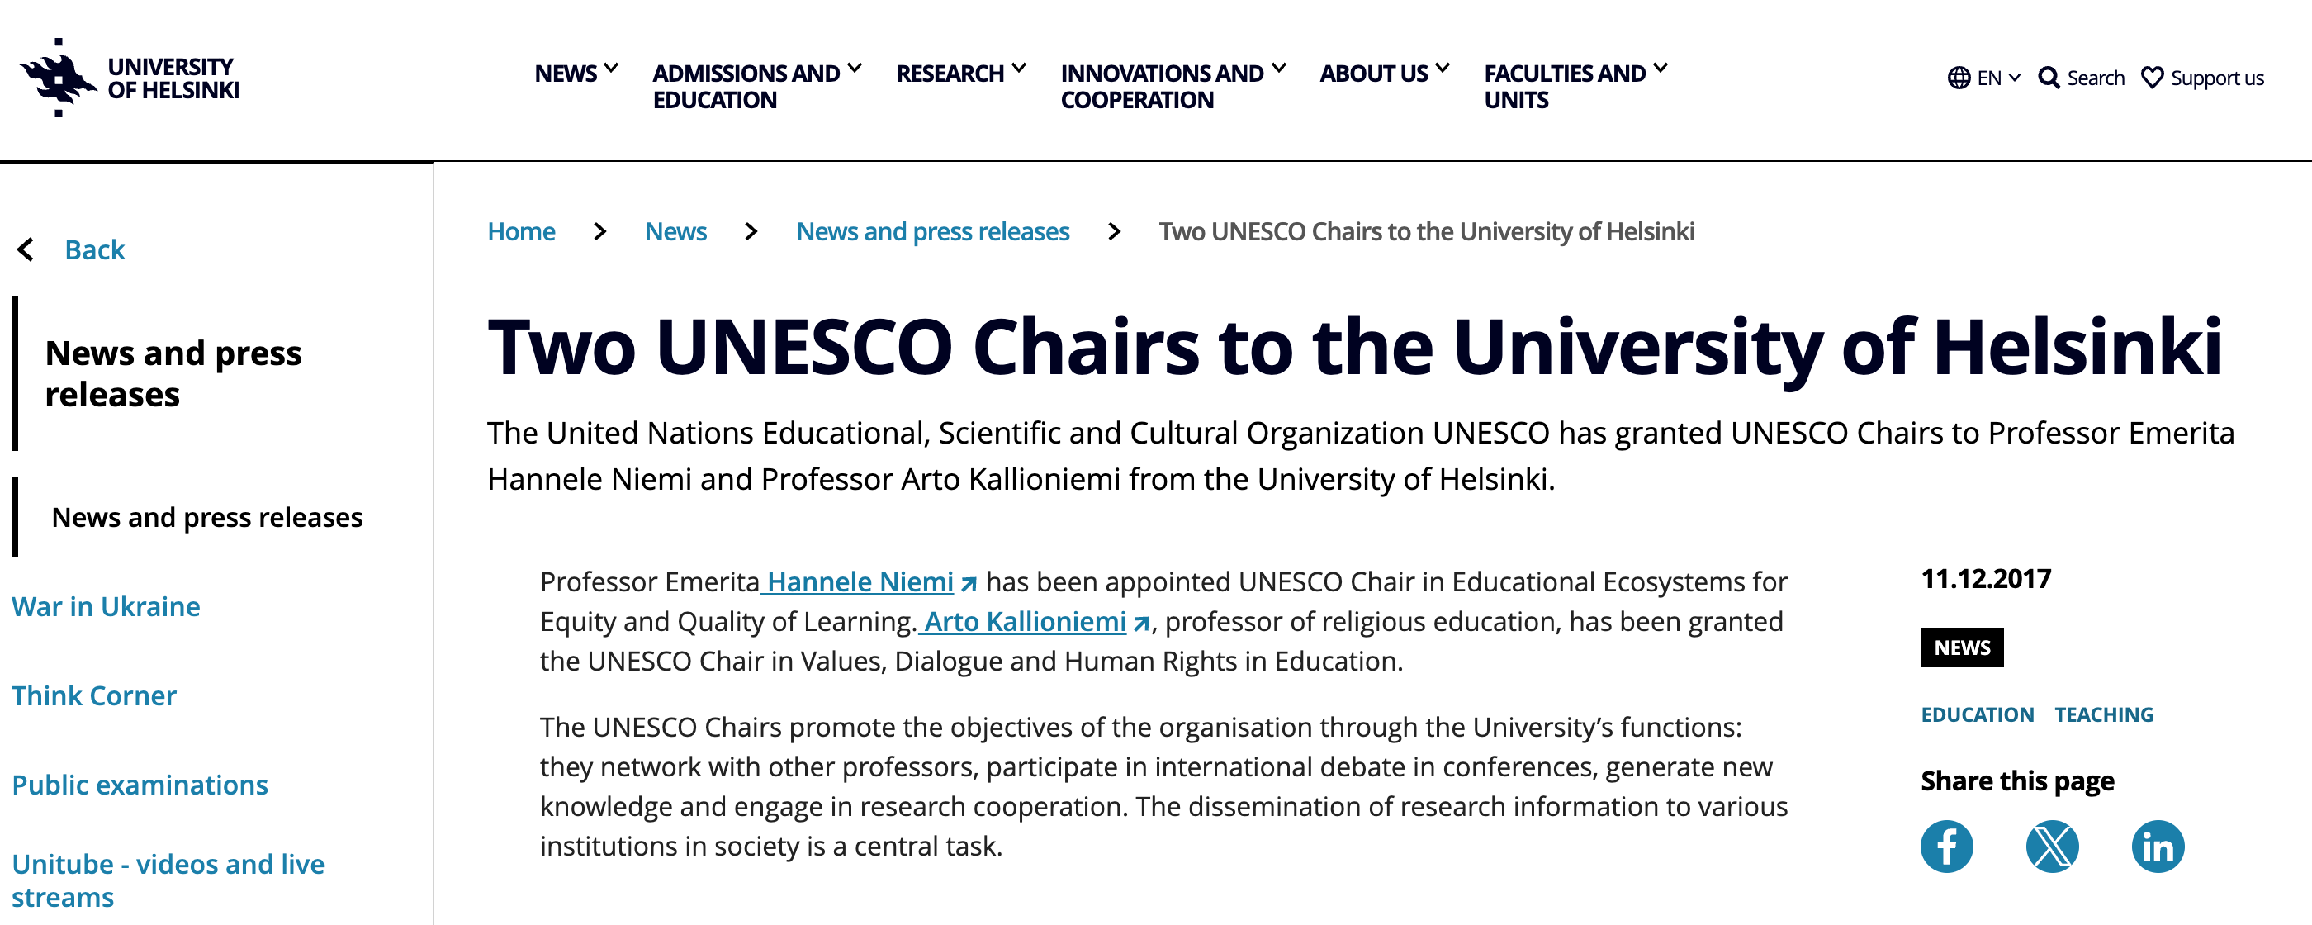Open the Hannele Niemi profile link
The width and height of the screenshot is (2312, 925).
(x=860, y=582)
